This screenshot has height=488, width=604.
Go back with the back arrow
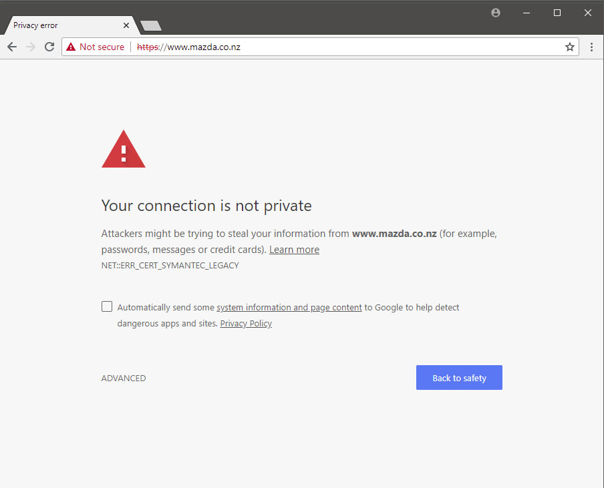(12, 47)
